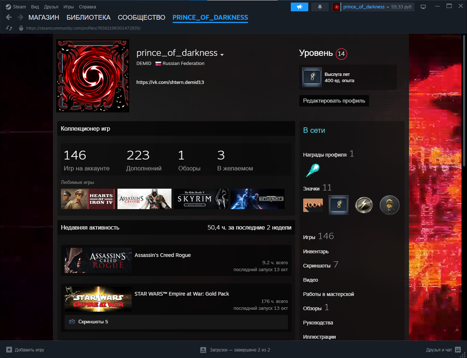This screenshot has height=358, width=467.
Task: Click the camera icon next to Скриншоты 5
Action: (x=72, y=322)
